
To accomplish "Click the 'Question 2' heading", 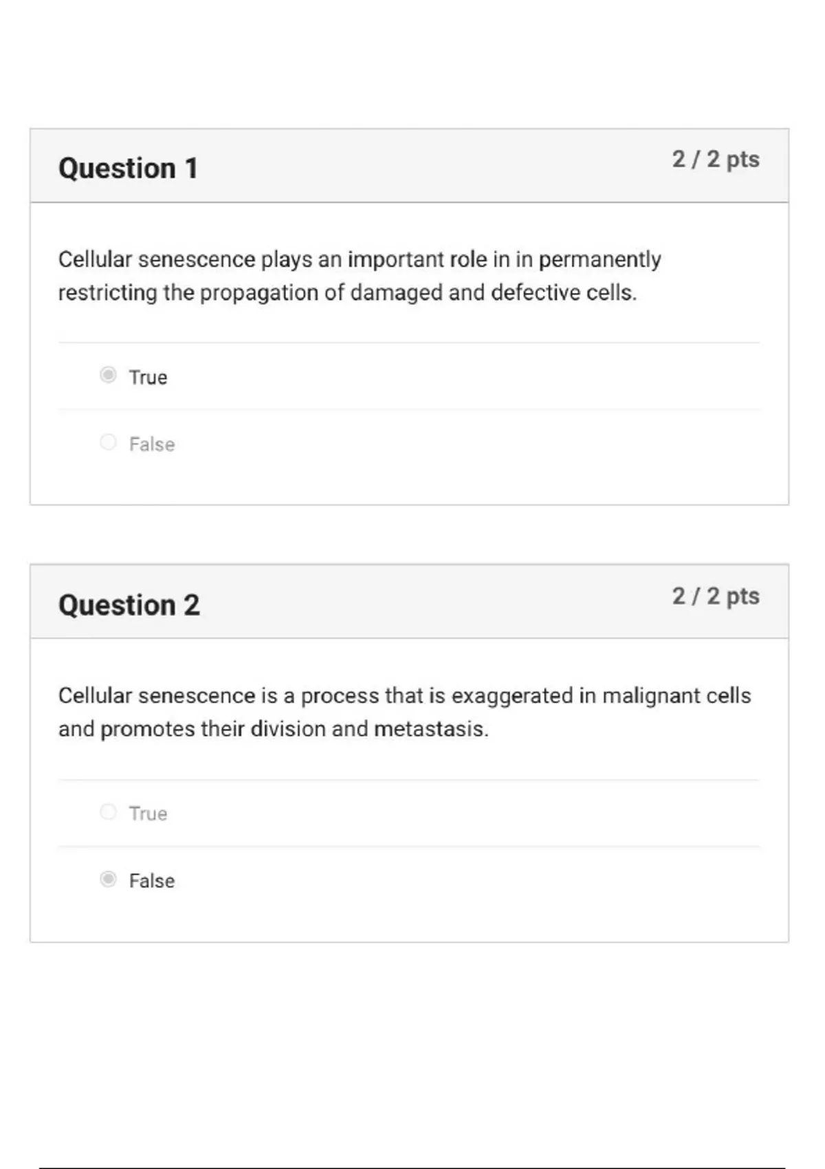I will 129,605.
